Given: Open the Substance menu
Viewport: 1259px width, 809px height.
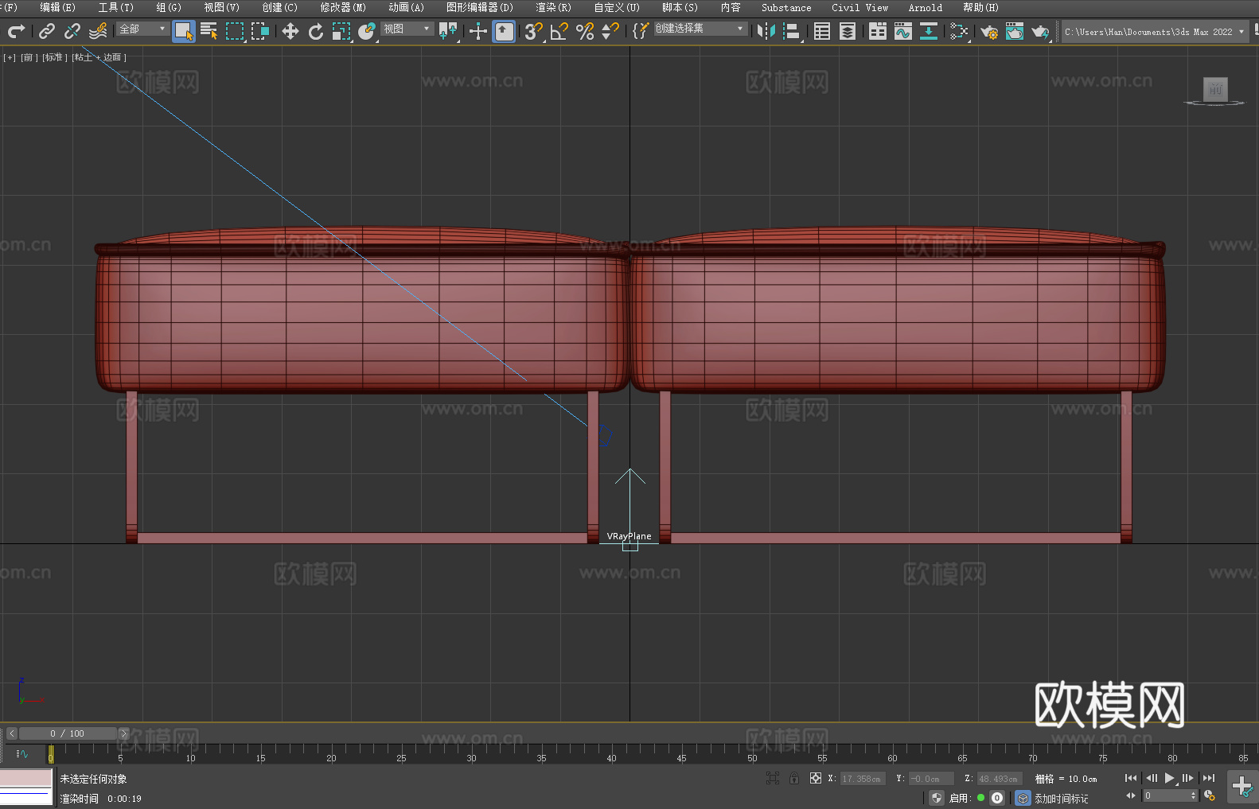Looking at the screenshot, I should [x=786, y=7].
